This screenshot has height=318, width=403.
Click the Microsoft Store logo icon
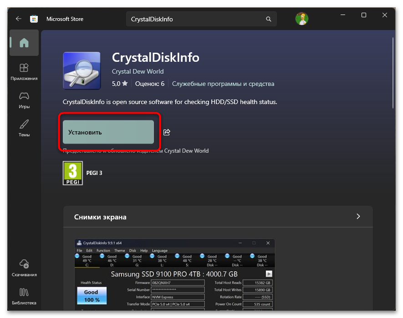34,19
